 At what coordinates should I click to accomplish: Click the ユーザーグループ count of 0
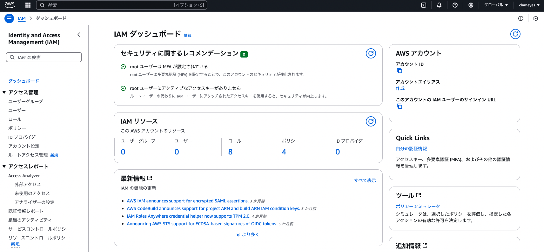coord(123,152)
